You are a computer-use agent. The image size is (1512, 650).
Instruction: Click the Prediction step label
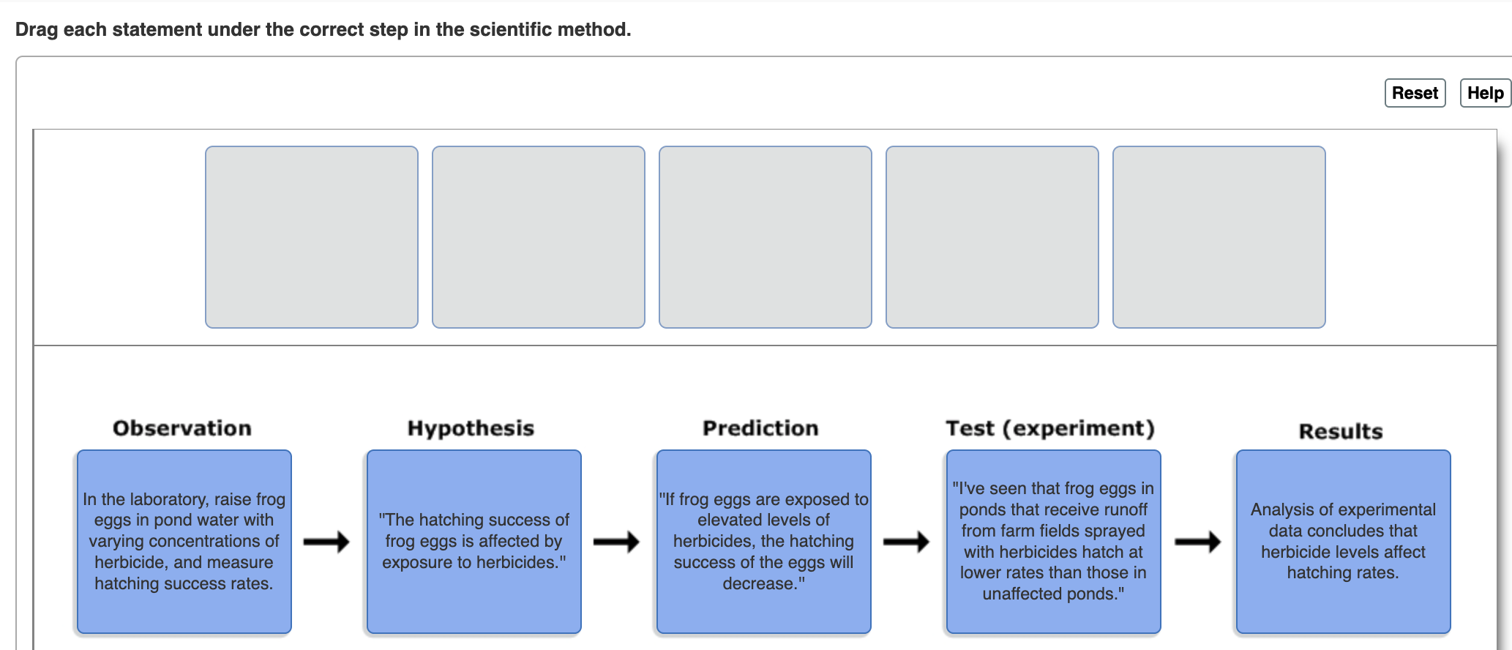pos(760,427)
